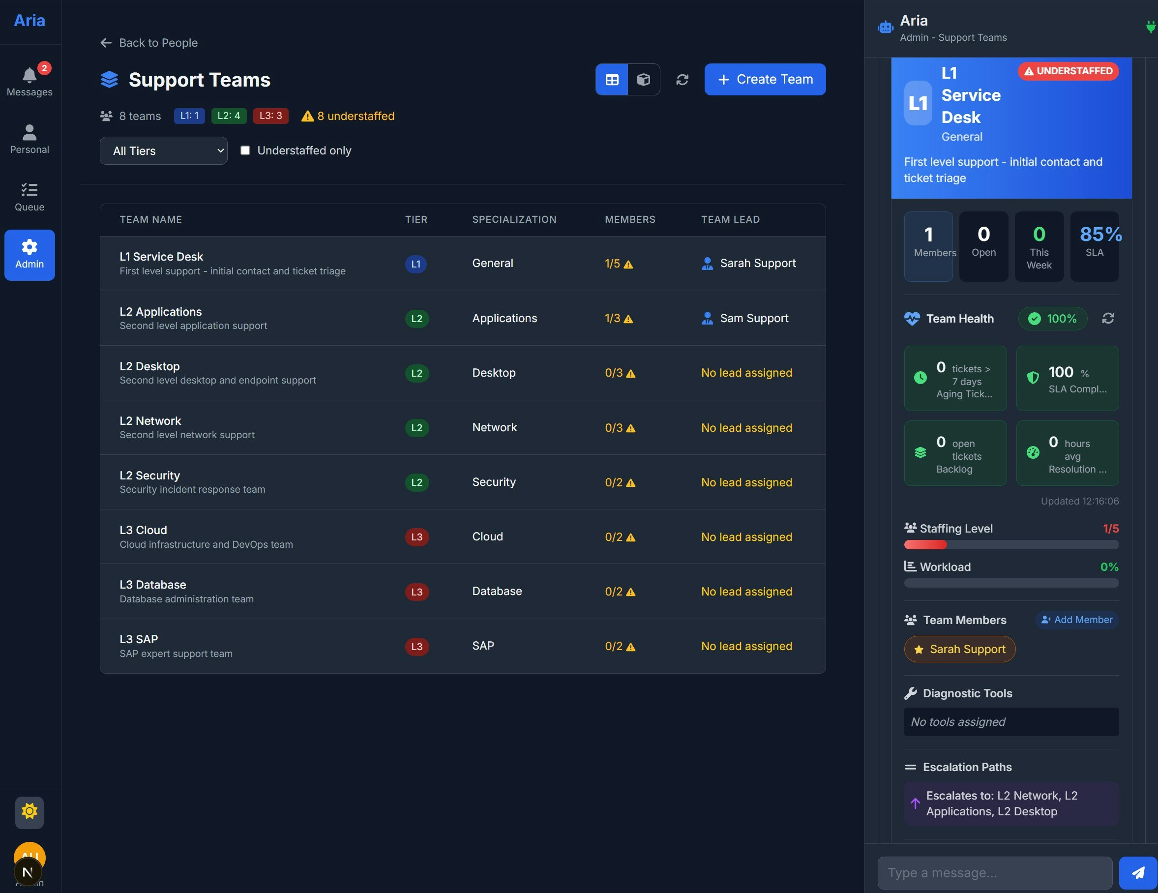Go Back to People
Screen dimensions: 1158x893
[148, 42]
